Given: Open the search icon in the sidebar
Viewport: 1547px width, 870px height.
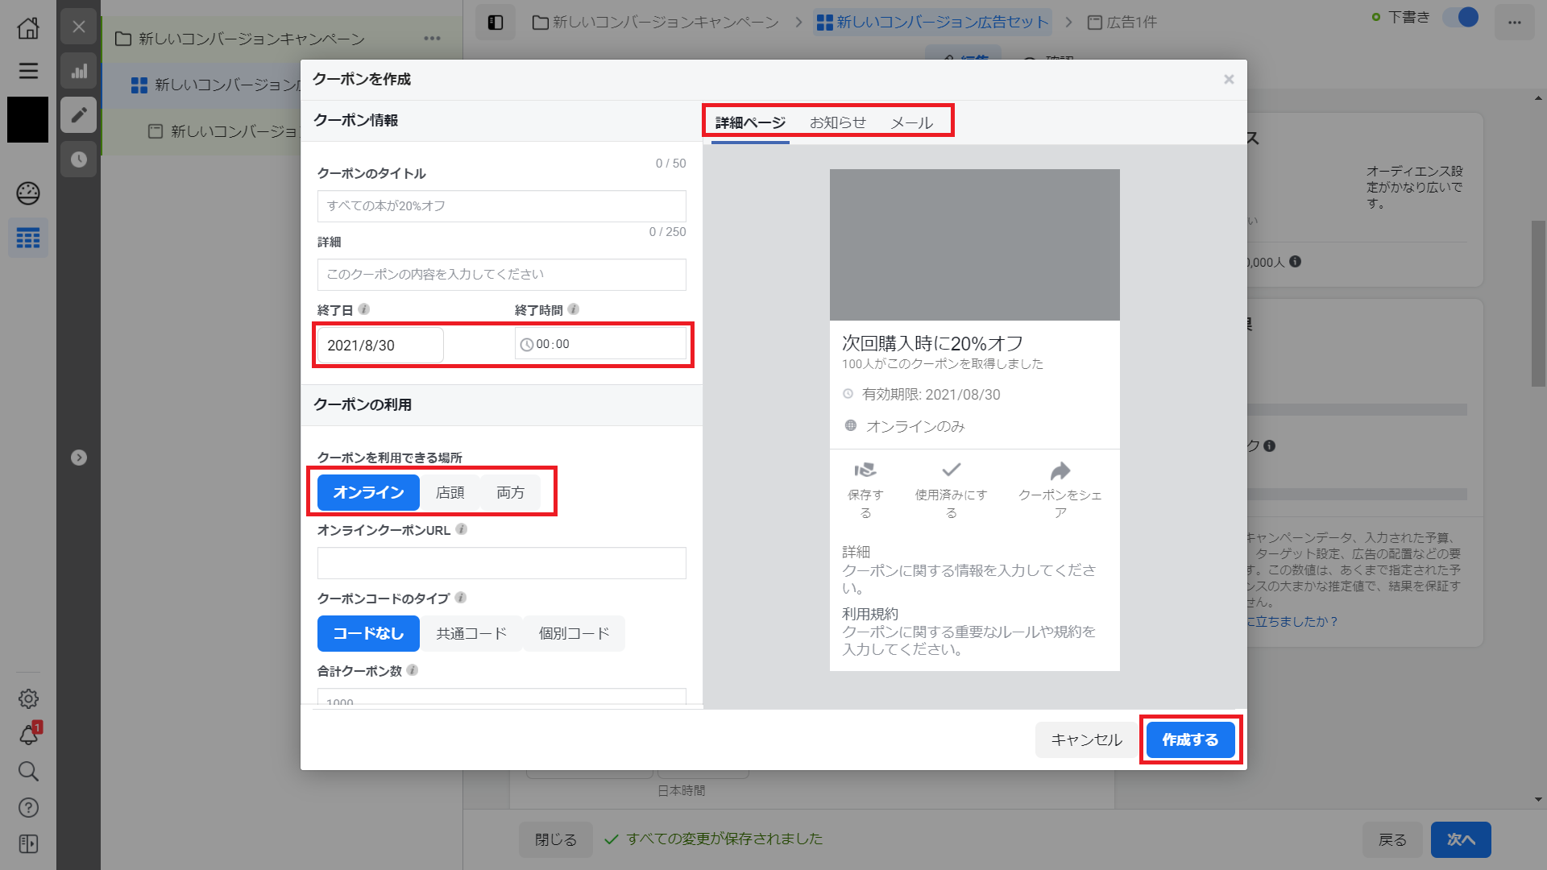Looking at the screenshot, I should [28, 771].
